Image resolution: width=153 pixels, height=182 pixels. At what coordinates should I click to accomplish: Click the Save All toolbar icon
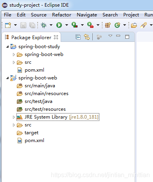click(32, 25)
